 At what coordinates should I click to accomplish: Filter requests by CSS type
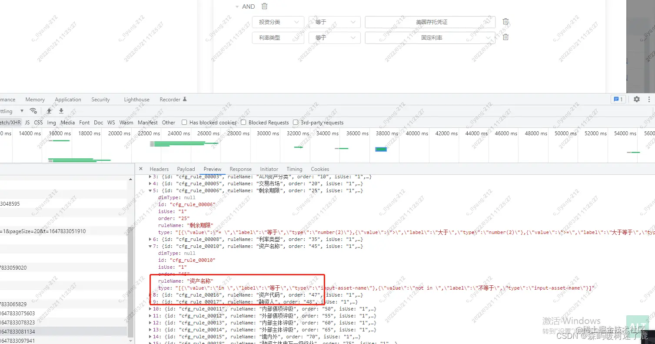click(x=38, y=123)
